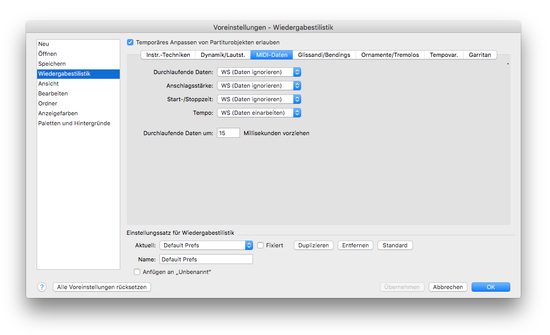The height and width of the screenshot is (335, 550).
Task: Select Bearbeiten in the preferences list
Action: click(78, 93)
